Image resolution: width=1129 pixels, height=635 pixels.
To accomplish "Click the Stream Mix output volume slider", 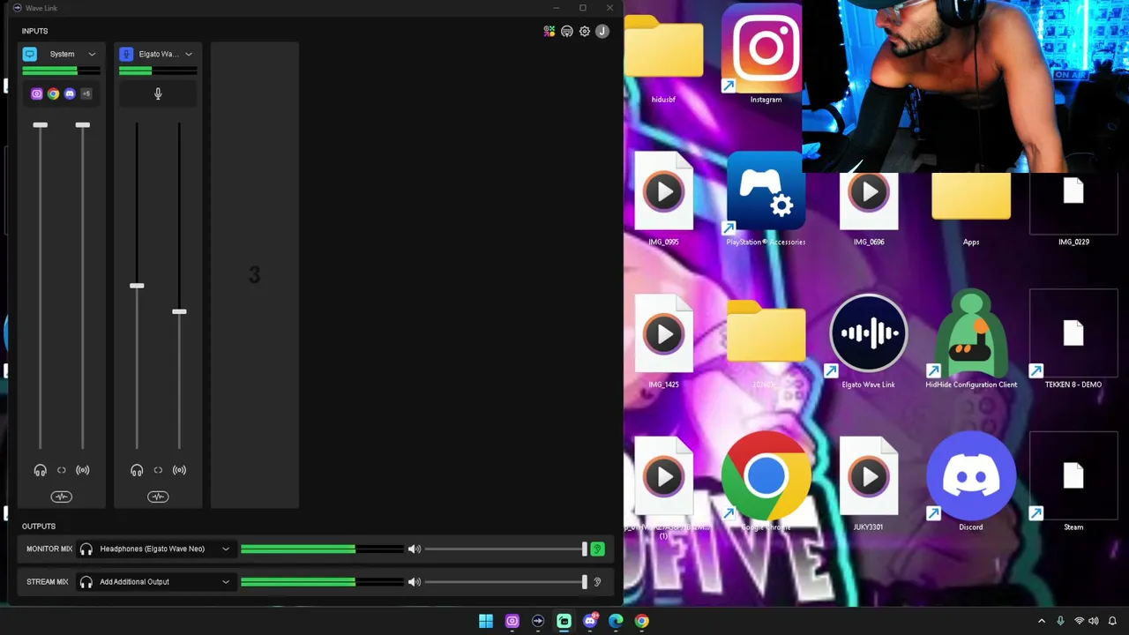I will (x=505, y=582).
